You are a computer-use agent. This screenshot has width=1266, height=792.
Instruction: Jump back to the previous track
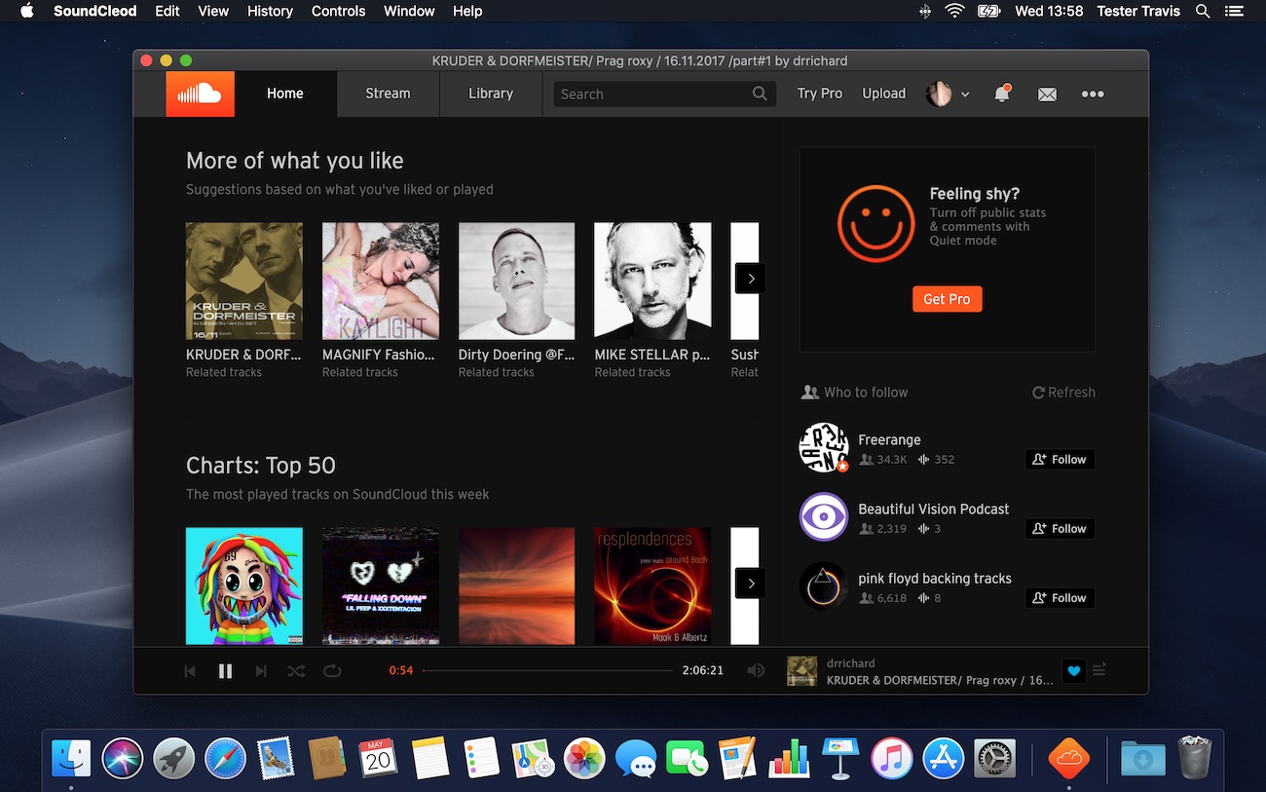point(189,670)
